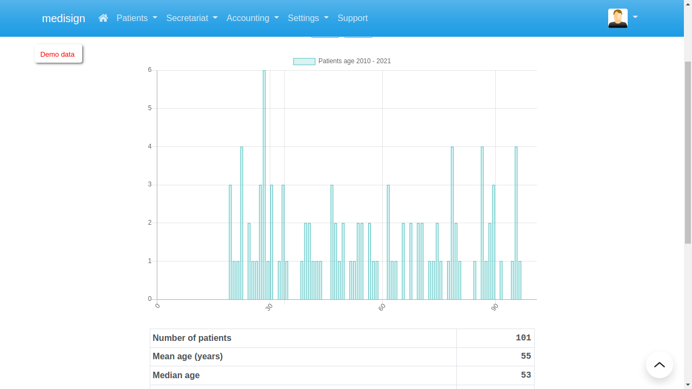Click the page's vertical scrollbar thumb
692x389 pixels.
tap(688, 152)
